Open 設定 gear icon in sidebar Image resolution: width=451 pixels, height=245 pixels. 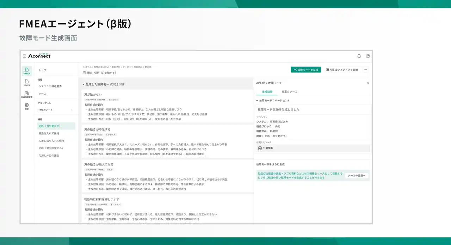[27, 106]
